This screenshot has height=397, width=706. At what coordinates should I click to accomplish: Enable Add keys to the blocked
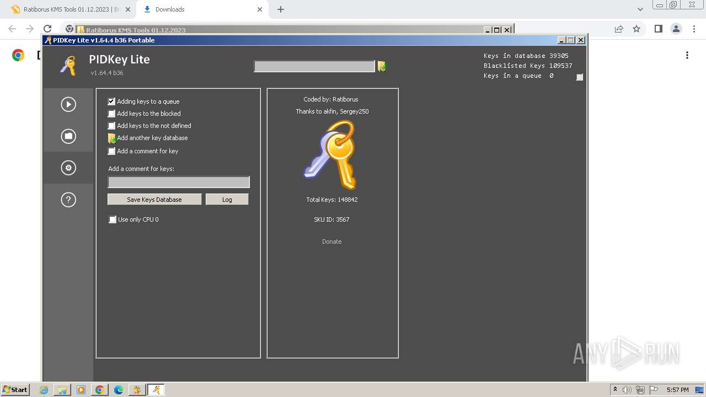[111, 114]
